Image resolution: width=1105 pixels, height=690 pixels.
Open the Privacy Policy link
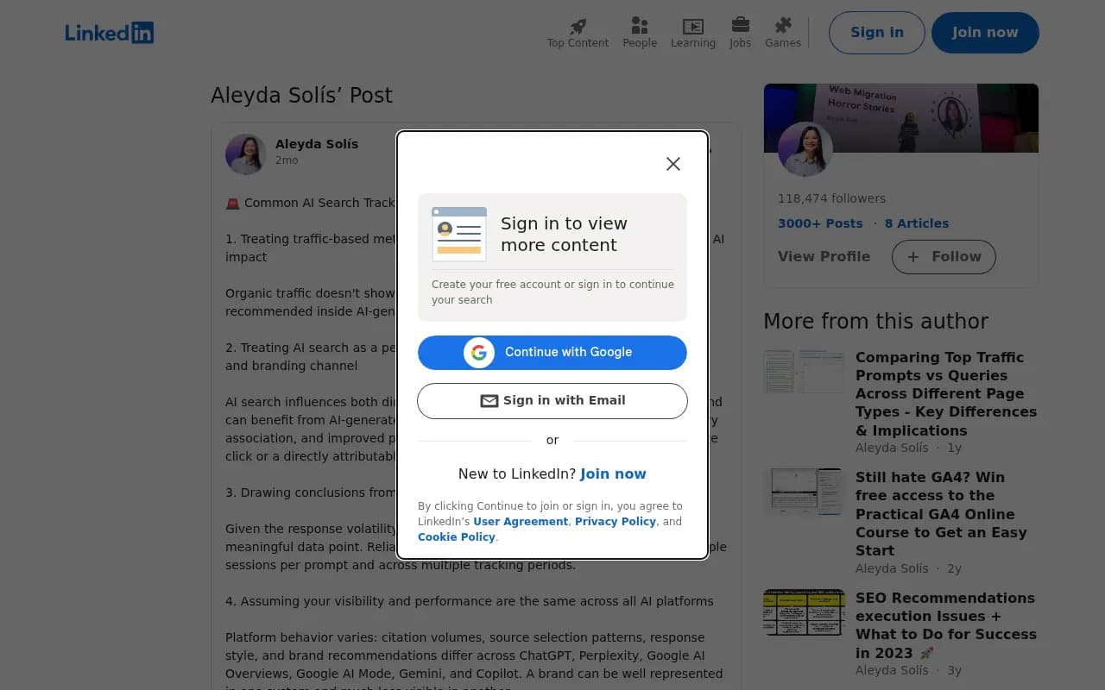click(616, 522)
